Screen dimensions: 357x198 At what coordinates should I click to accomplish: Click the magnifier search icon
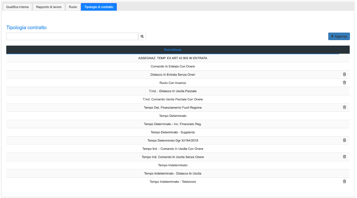(142, 36)
